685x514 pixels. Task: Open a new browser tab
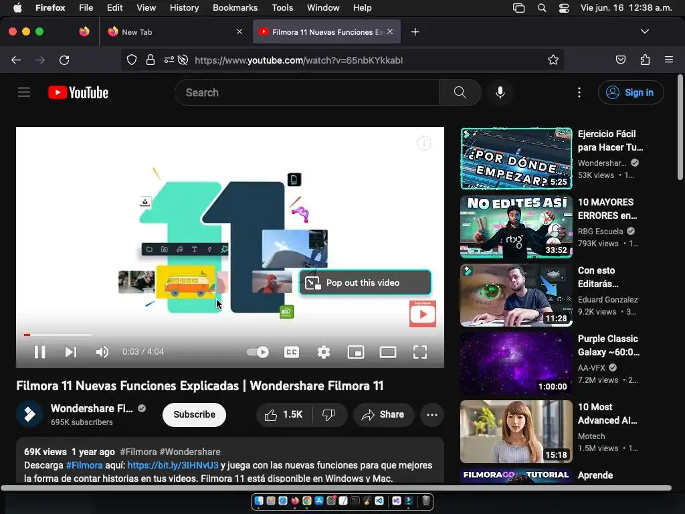415,32
